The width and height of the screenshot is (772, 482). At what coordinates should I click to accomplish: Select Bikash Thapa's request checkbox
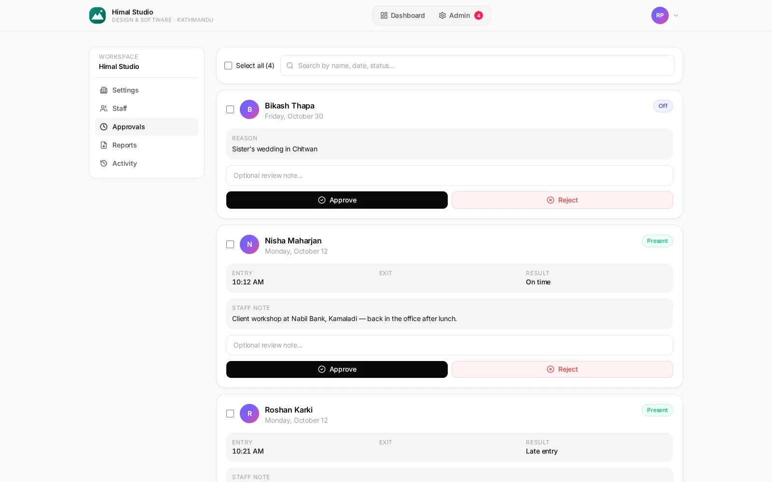pos(230,109)
